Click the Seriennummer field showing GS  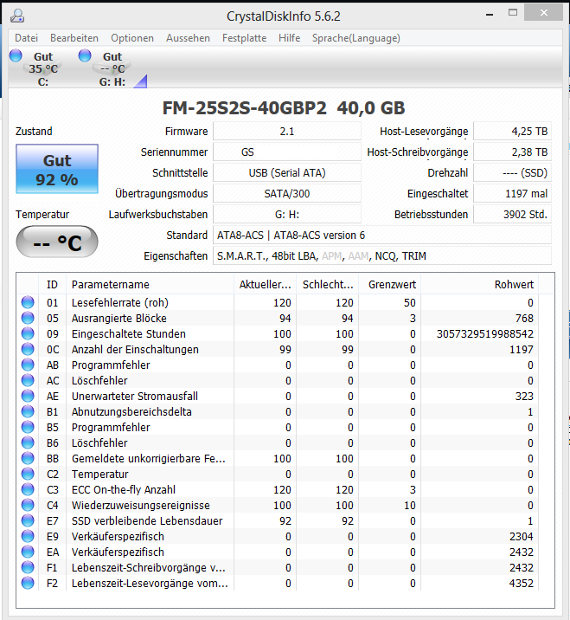[x=287, y=152]
